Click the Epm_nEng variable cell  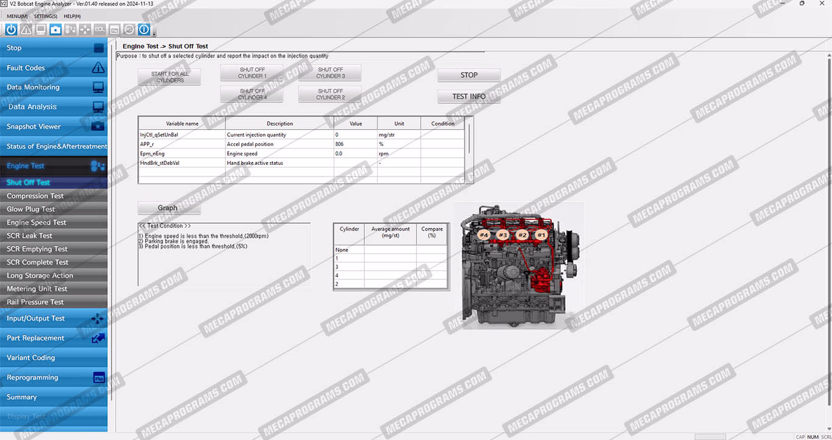(x=182, y=153)
